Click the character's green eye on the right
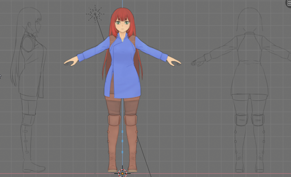The height and width of the screenshot is (177, 291). click(127, 23)
